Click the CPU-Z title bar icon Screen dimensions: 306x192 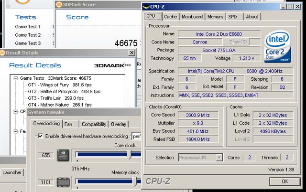point(146,7)
